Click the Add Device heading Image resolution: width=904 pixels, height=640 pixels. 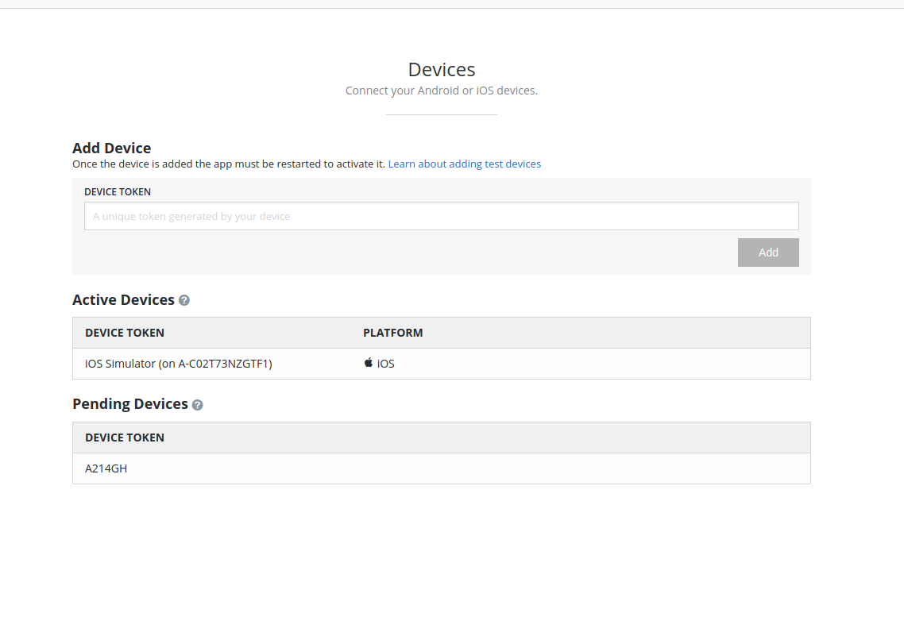(112, 148)
